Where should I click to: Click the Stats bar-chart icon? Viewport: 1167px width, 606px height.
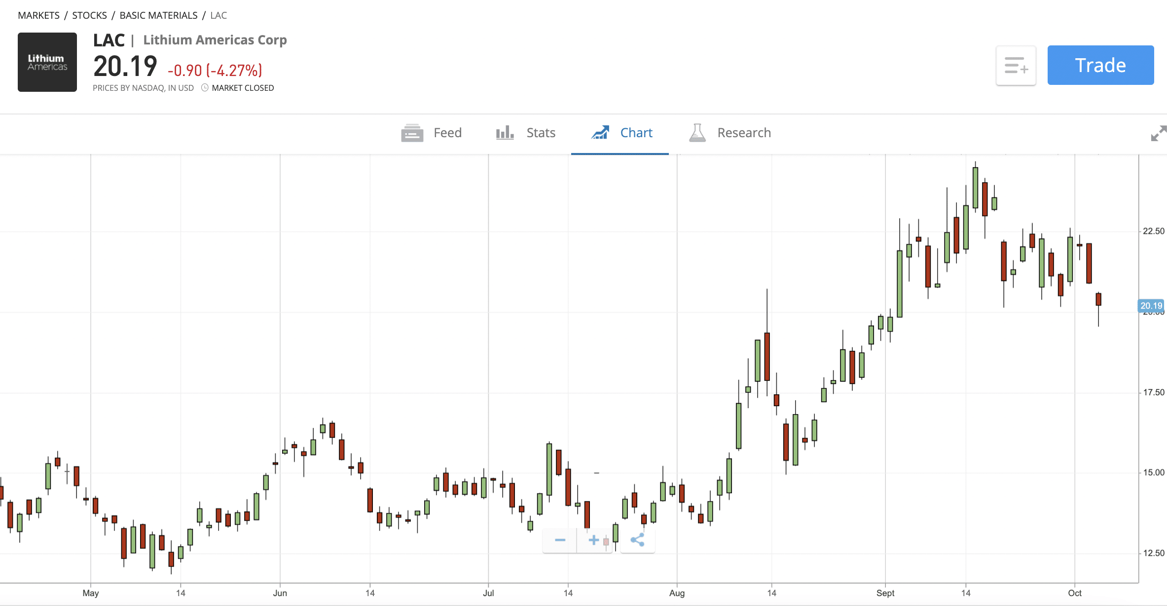point(505,133)
